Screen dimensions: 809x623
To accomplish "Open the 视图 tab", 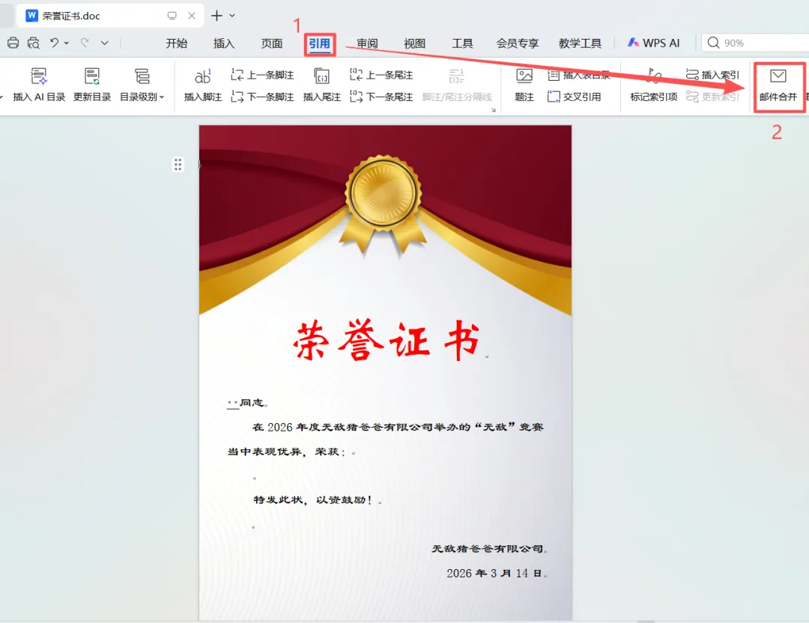I will click(x=415, y=43).
